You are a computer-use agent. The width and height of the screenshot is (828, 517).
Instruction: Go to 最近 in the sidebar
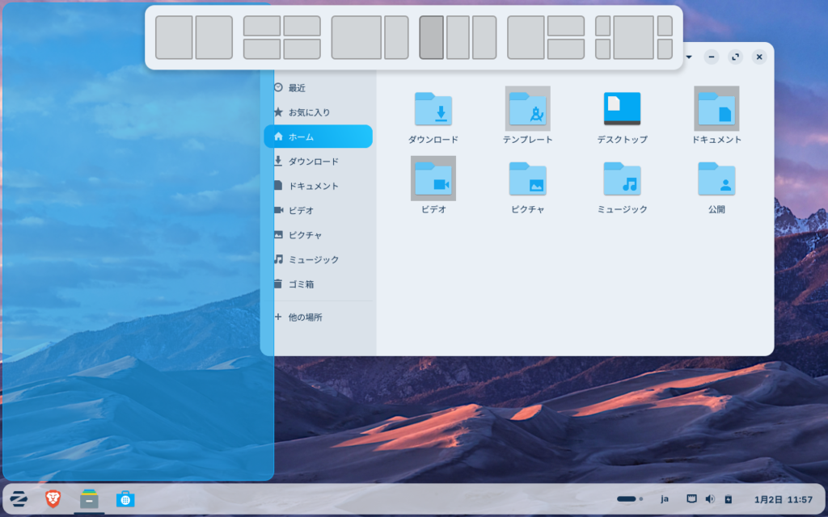[x=297, y=88]
